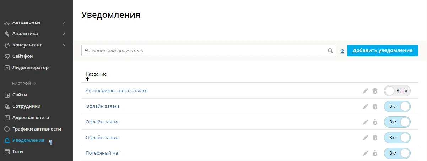Click the pencil edit icon for Автоперезвон не состоялся
This screenshot has width=427, height=161.
[x=366, y=91]
